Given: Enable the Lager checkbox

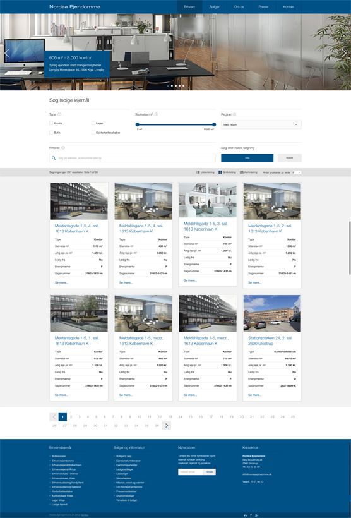Looking at the screenshot, I should [93, 123].
